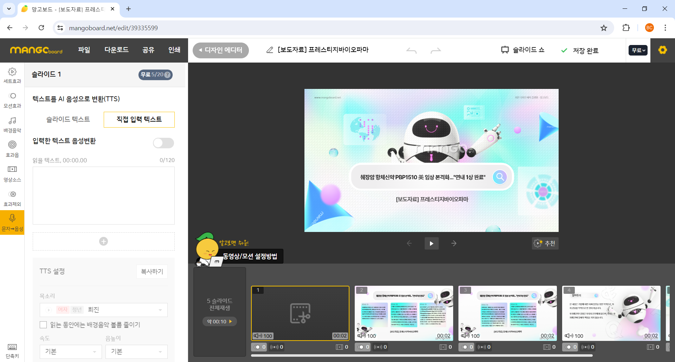The height and width of the screenshot is (362, 675).
Task: Open browser extensions puzzle icon
Action: point(626,28)
